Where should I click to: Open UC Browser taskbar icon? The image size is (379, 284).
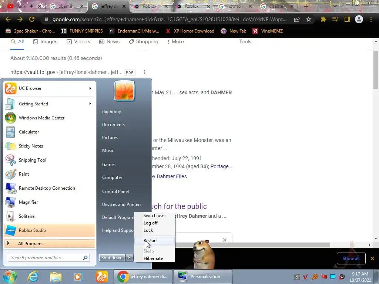pos(102,277)
